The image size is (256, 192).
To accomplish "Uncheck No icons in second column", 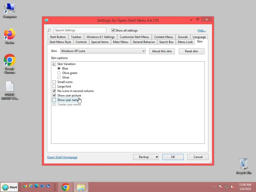I will point(54,91).
